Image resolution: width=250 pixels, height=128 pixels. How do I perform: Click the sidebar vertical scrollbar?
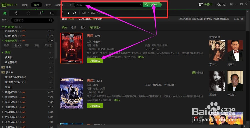56,50
